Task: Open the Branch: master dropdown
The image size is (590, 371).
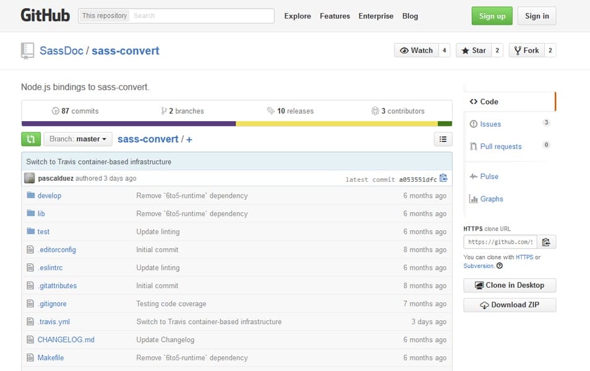Action: click(77, 139)
